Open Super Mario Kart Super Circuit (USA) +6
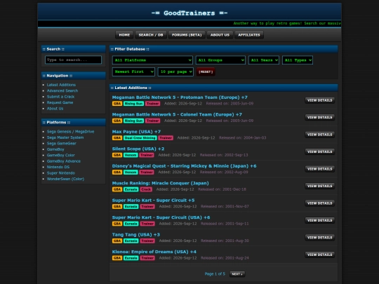Image resolution: width=379 pixels, height=284 pixels. click(161, 217)
